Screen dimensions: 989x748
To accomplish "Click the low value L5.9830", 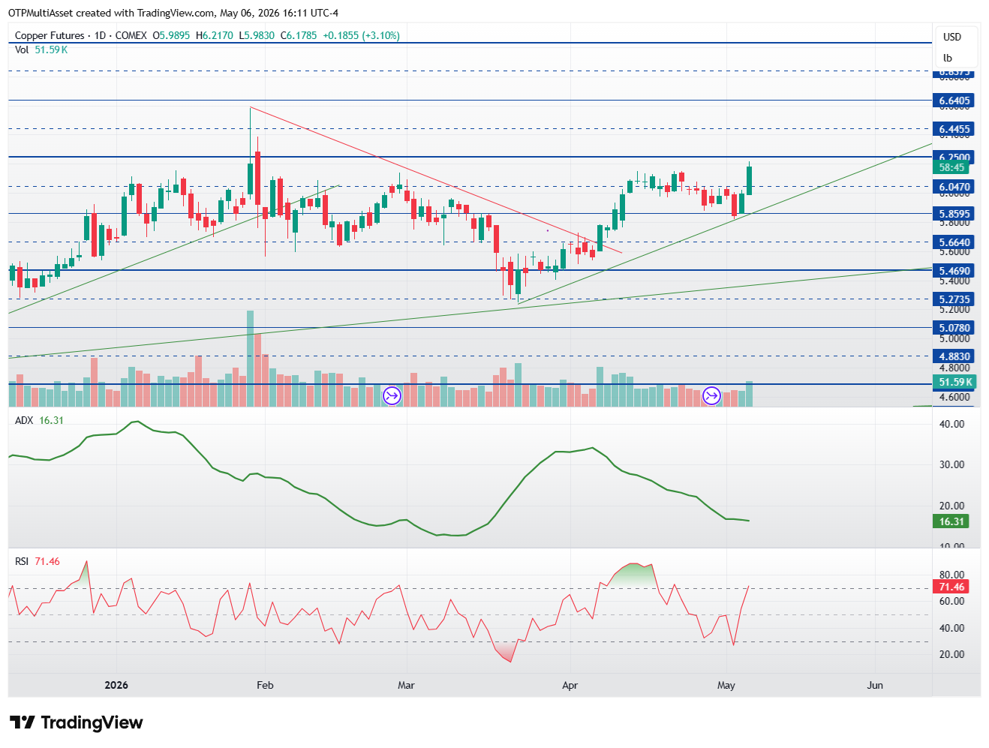I will click(257, 35).
